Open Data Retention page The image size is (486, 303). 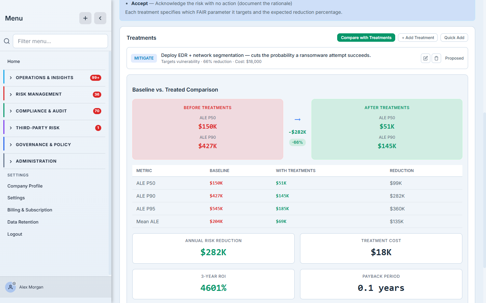coord(23,222)
